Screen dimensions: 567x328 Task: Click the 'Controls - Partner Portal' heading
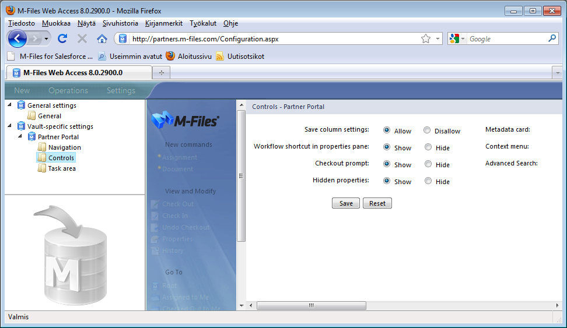coord(288,107)
